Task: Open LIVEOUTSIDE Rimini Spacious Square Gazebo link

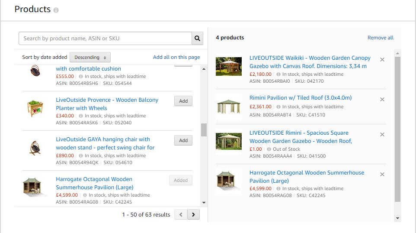Action: tap(301, 137)
